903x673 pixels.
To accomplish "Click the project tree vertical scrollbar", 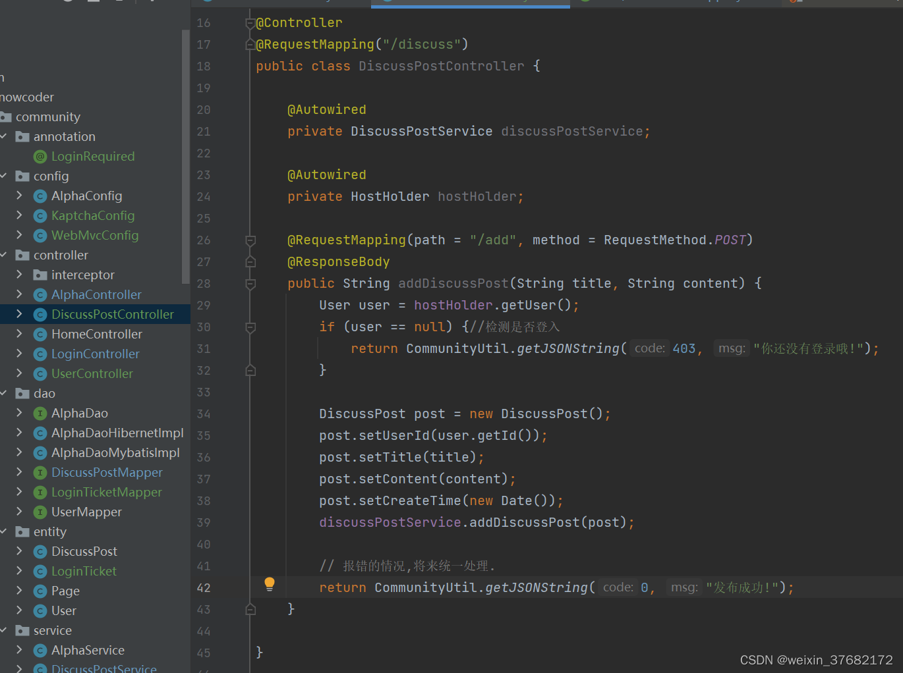I will click(185, 157).
